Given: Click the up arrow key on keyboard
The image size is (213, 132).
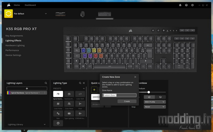Looking at the screenshot, I should [163, 61].
